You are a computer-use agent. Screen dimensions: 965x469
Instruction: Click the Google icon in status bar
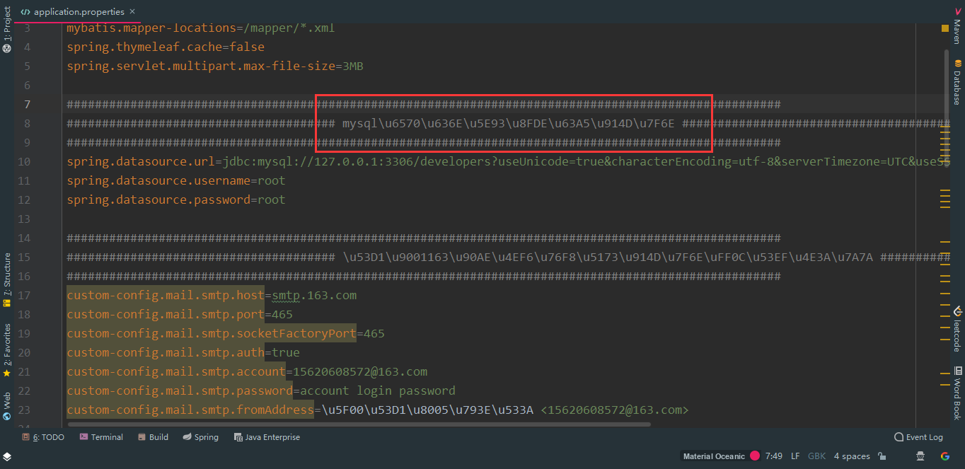[944, 456]
